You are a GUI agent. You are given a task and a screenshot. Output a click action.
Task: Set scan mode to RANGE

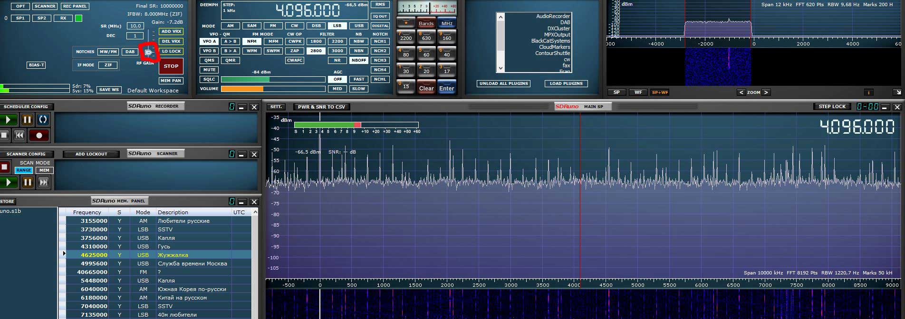[x=24, y=170]
